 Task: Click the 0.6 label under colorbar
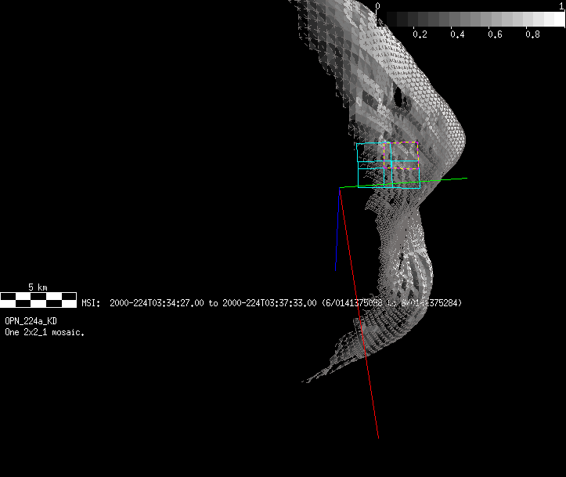pyautogui.click(x=495, y=34)
